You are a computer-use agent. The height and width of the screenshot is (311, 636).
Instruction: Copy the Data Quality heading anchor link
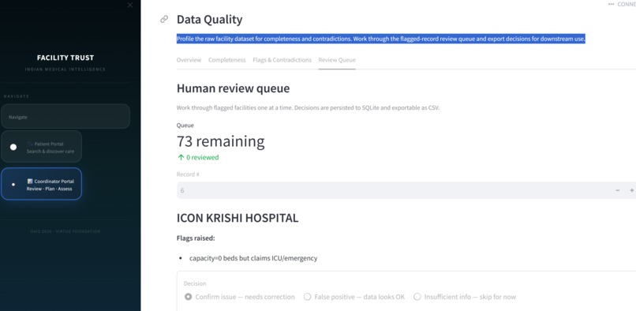[164, 19]
